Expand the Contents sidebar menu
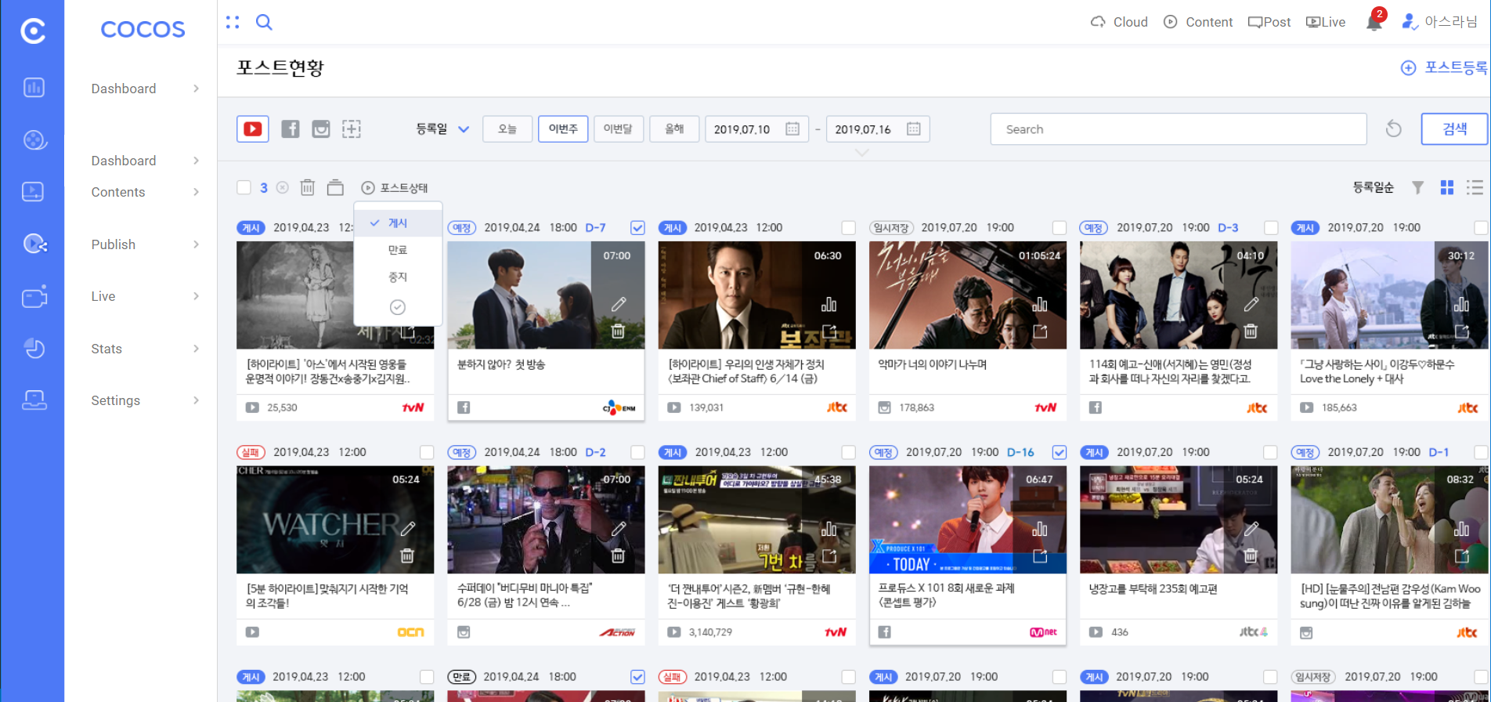Screen dimensions: 1491x702 (145, 192)
